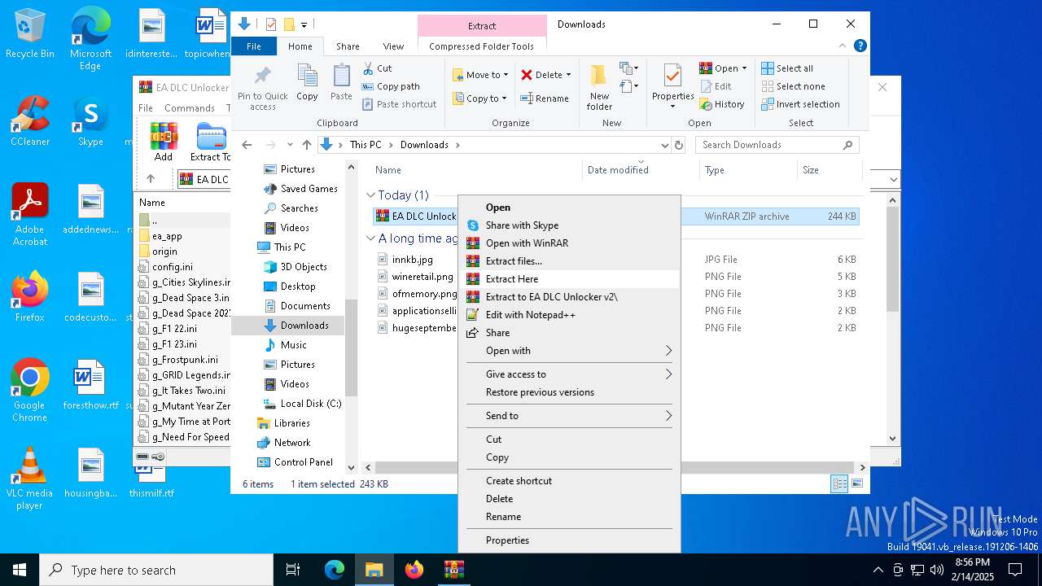Viewport: 1042px width, 586px height.
Task: Create a New folder from ribbon
Action: point(599,86)
